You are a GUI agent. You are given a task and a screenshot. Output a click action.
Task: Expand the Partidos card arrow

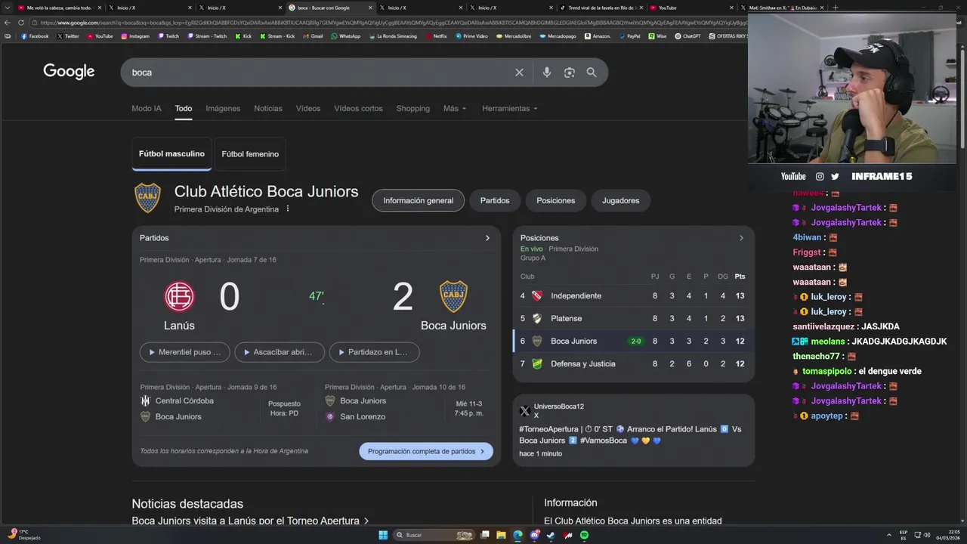[x=487, y=238]
